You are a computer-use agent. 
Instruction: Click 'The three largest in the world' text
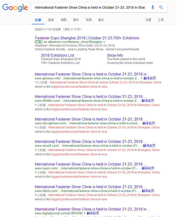pos(126,59)
